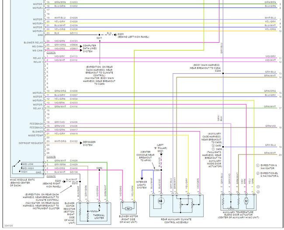Image resolution: width=284 pixels, height=230 pixels.
Task: Click the LED symbol in rear climate assembly
Action: point(161,201)
